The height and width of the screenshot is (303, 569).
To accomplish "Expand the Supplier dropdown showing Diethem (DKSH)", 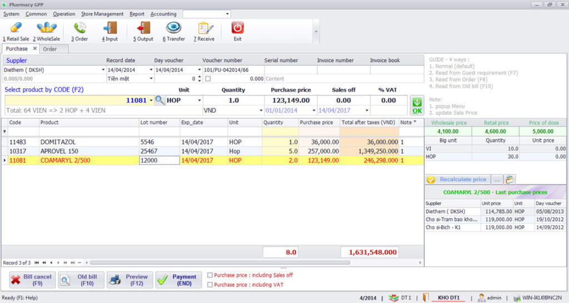I will (103, 70).
